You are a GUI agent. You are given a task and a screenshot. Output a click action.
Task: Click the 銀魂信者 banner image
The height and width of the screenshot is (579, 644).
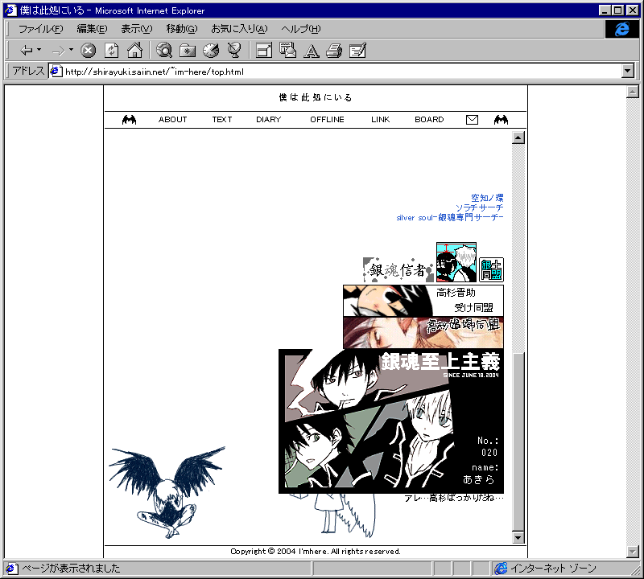pos(398,269)
